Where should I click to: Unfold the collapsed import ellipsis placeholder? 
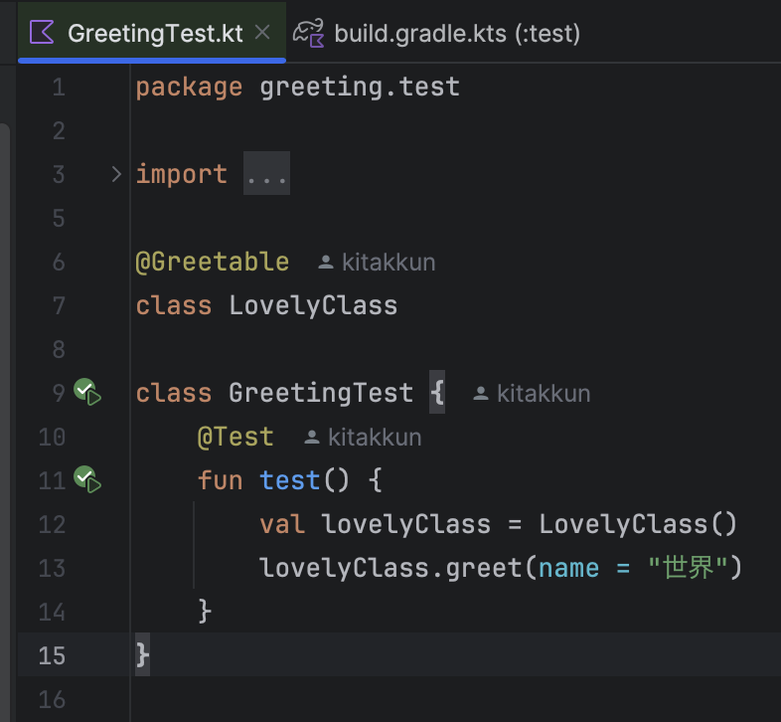266,173
